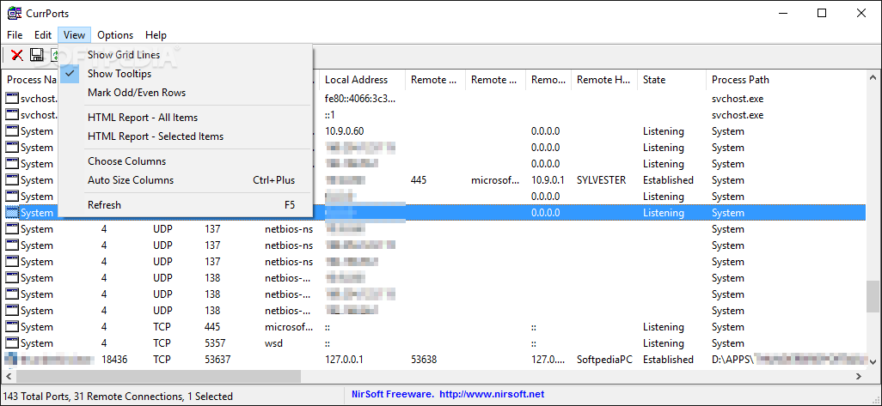Click vertical scrollbar down arrow
The width and height of the screenshot is (882, 406).
pos(873,361)
